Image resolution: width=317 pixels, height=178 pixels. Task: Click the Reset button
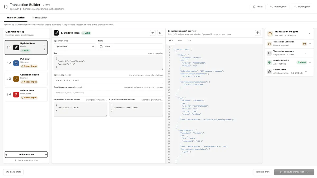tap(258, 7)
